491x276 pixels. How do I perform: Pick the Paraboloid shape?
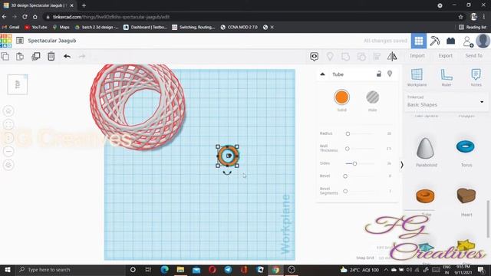pos(426,148)
